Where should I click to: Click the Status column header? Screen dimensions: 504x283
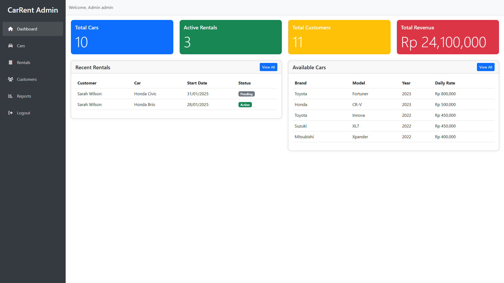[245, 83]
